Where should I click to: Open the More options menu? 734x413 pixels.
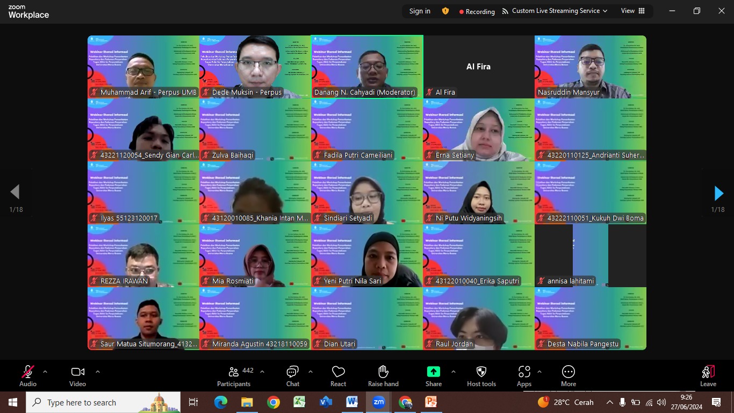click(x=568, y=376)
